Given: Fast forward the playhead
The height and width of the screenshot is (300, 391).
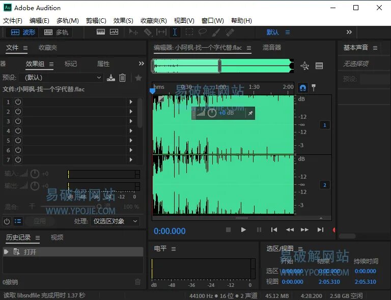Looking at the screenshot, I should (x=305, y=230).
